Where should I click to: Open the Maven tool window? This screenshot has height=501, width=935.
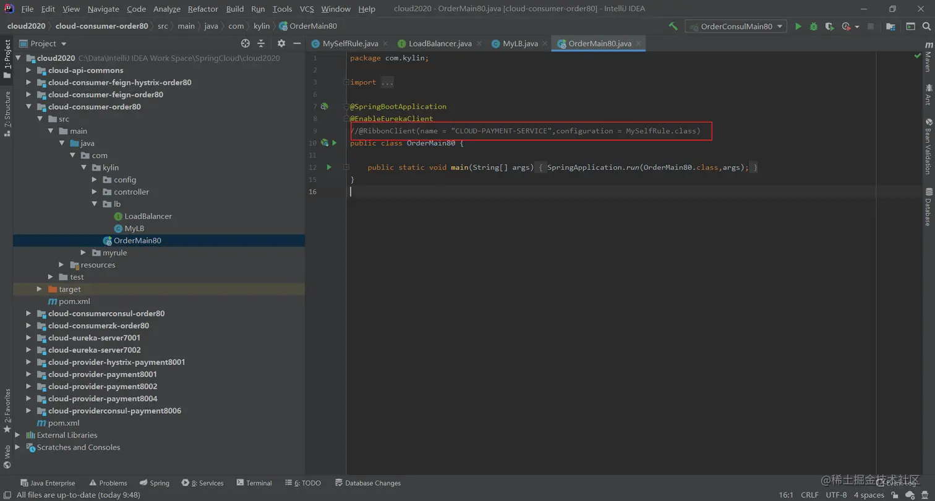[x=928, y=57]
